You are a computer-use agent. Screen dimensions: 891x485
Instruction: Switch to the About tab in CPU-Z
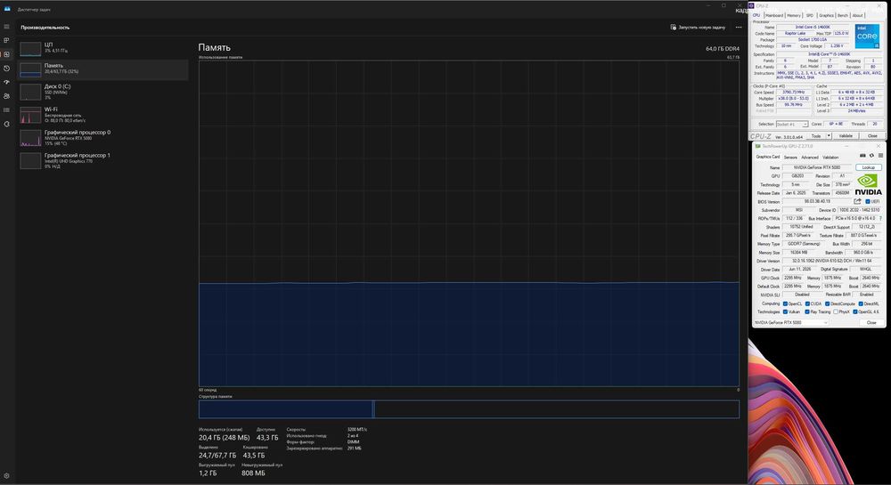(857, 15)
